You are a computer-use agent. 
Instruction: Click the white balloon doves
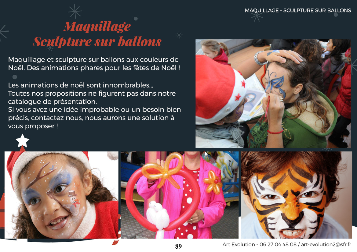coord(158,216)
